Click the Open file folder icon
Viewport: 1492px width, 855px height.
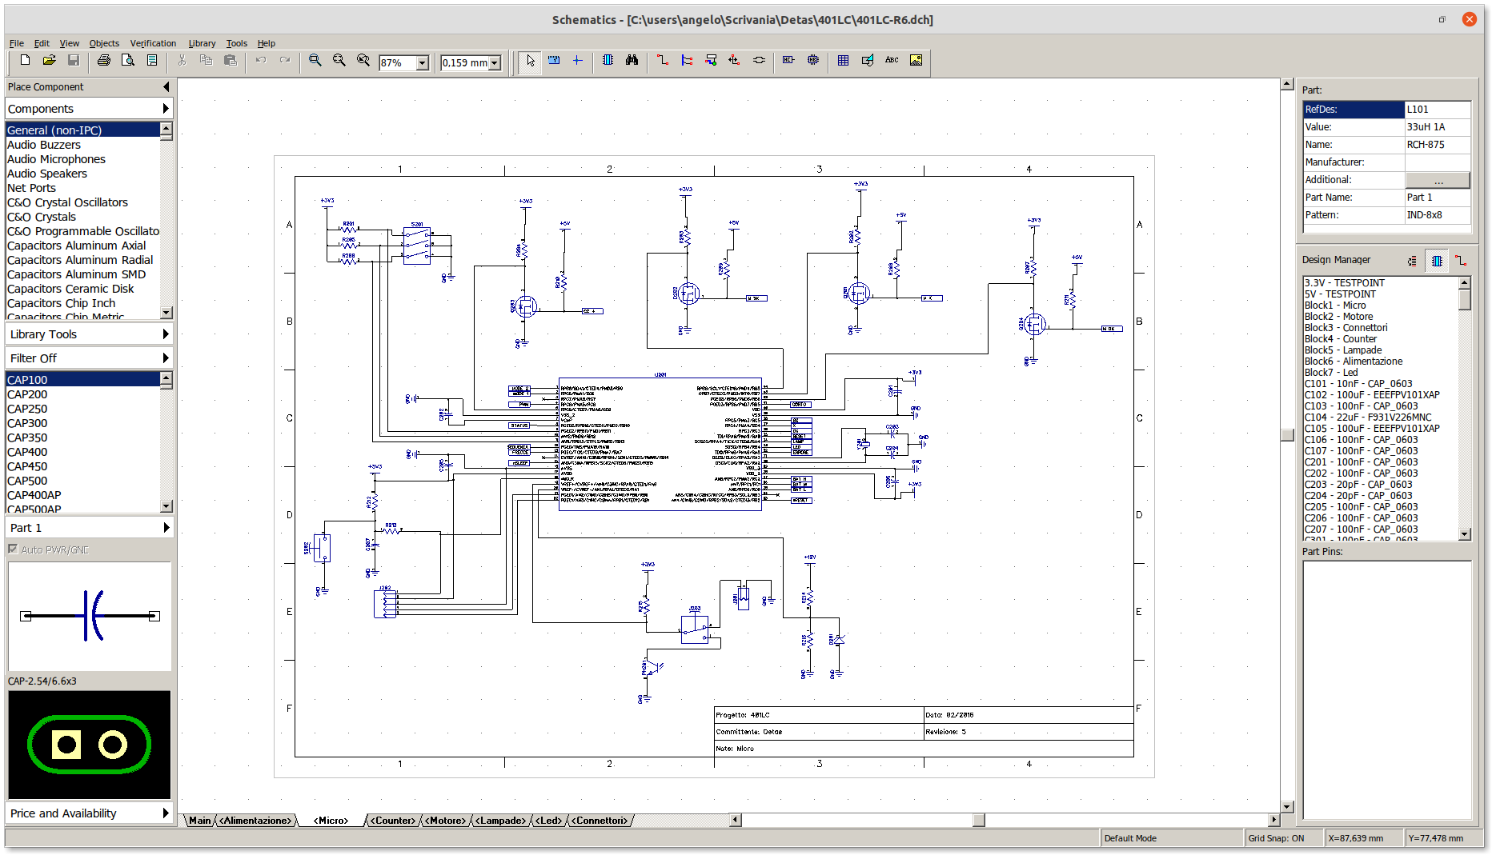tap(49, 61)
